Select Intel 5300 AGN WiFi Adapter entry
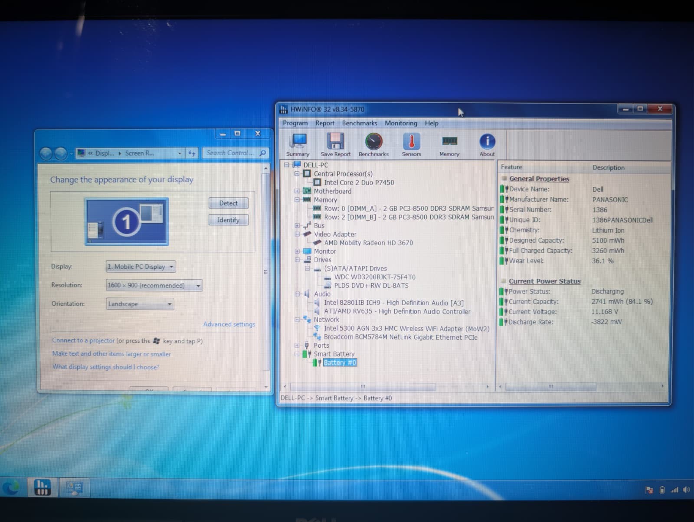The image size is (694, 522). pos(406,329)
